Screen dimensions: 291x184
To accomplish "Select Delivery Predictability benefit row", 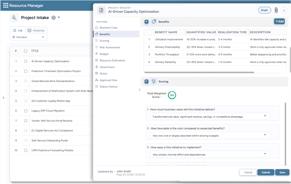I will click(x=215, y=47).
